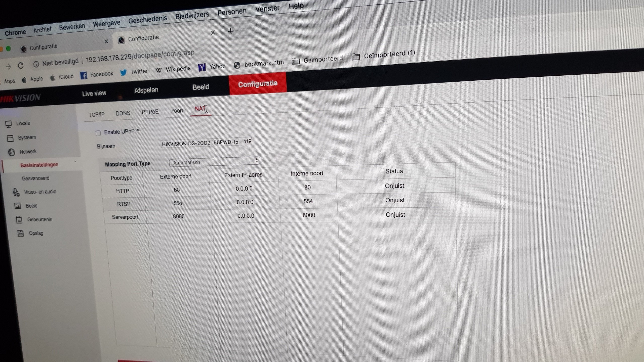The height and width of the screenshot is (362, 644).
Task: Enable the UPnP checkbox
Action: pyautogui.click(x=98, y=133)
